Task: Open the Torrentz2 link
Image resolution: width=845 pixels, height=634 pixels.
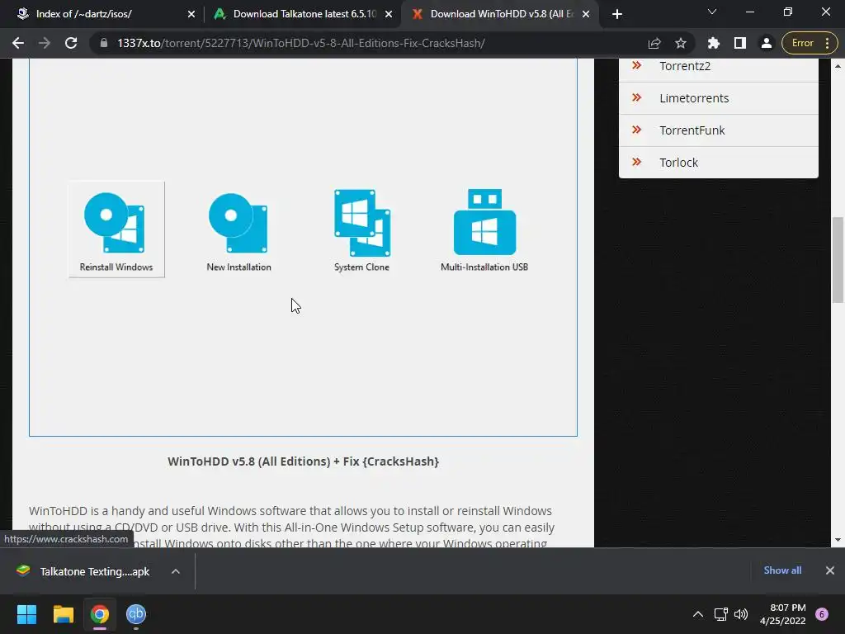Action: pos(685,66)
